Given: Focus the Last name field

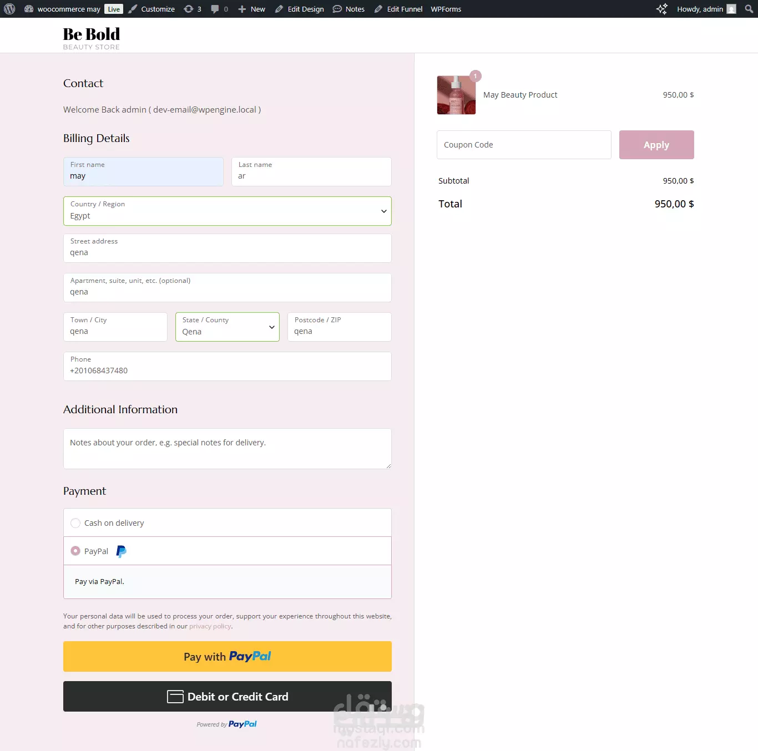Looking at the screenshot, I should coord(311,171).
